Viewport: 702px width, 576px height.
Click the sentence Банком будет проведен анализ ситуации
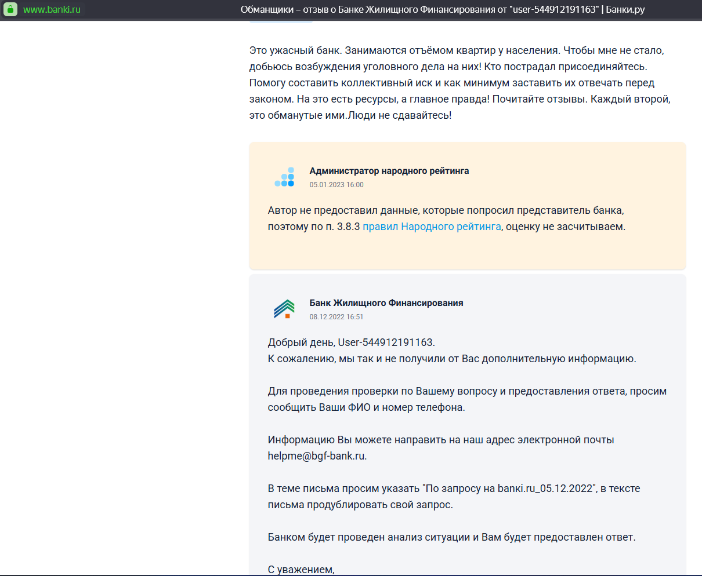451,537
